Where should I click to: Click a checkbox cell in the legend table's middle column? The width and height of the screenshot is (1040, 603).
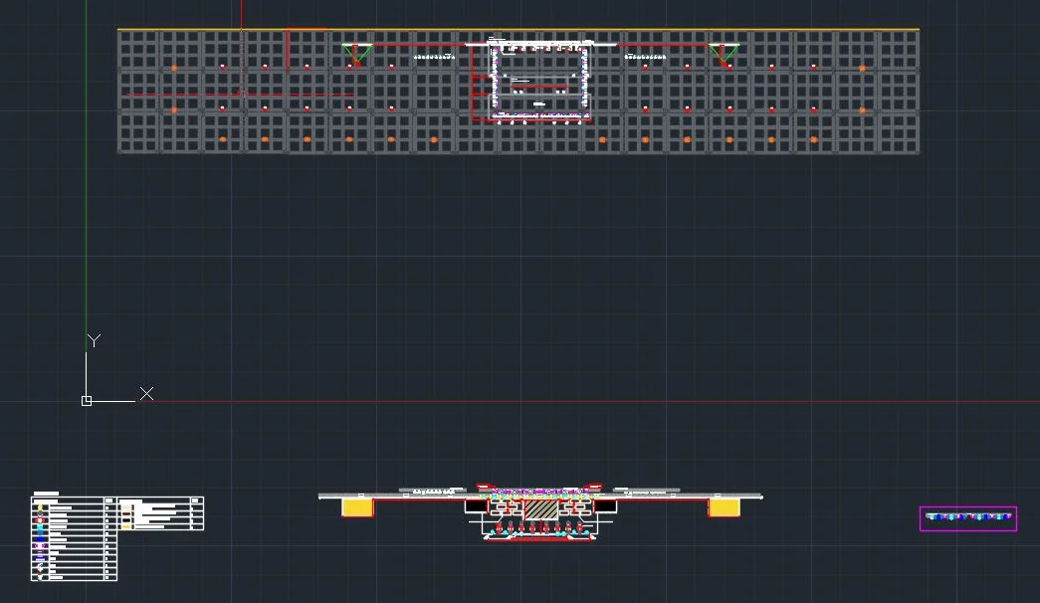click(x=106, y=539)
